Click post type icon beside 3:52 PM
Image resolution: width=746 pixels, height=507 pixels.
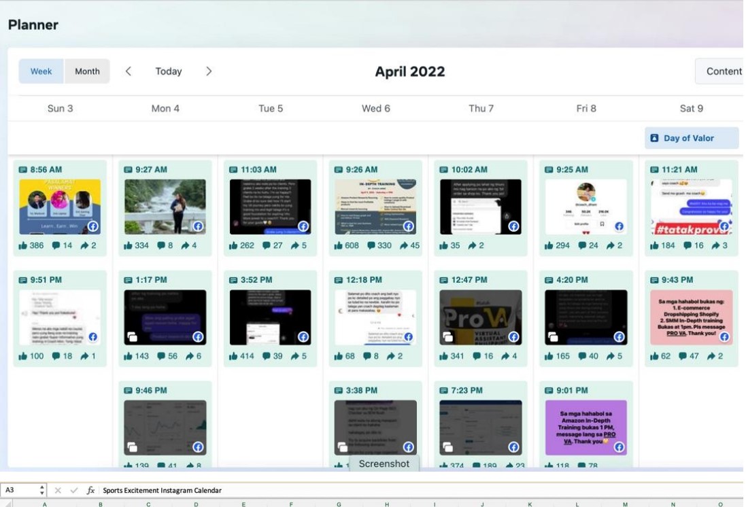(233, 280)
